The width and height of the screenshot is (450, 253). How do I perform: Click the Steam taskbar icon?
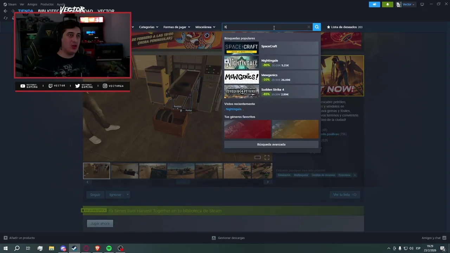pyautogui.click(x=74, y=248)
